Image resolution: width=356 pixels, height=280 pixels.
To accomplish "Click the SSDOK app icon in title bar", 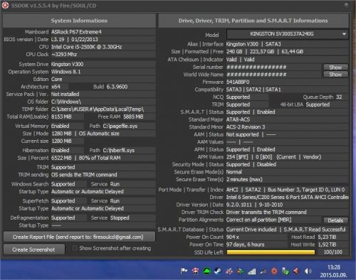I will [5, 6].
